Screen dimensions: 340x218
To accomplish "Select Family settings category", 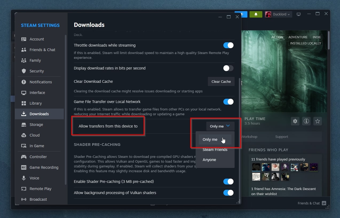I will click(x=39, y=60).
